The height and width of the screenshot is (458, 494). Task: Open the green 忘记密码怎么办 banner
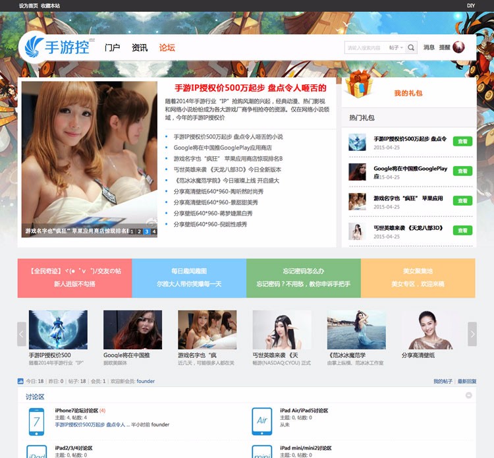pos(304,278)
